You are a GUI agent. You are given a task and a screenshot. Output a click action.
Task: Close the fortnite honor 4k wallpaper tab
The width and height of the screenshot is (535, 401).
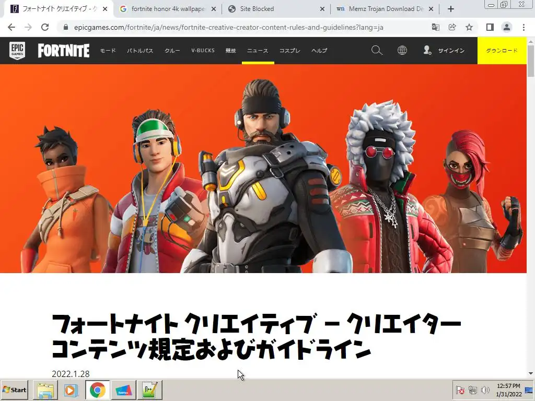214,9
